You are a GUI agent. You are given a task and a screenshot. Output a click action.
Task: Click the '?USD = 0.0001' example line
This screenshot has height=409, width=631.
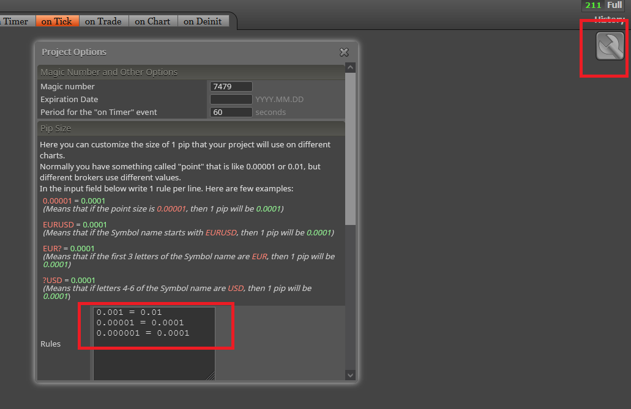pos(69,280)
